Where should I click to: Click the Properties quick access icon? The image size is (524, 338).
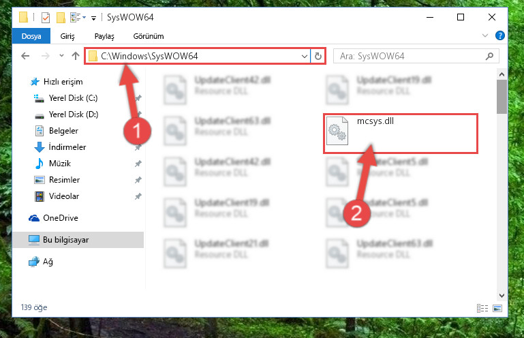tap(46, 18)
